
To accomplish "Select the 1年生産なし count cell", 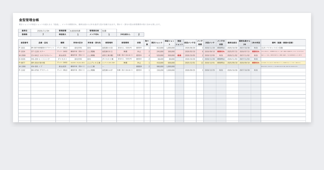I will click(x=139, y=35).
